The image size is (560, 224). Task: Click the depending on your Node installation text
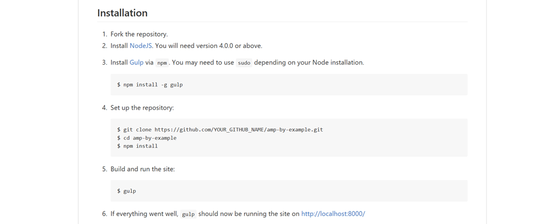(309, 62)
